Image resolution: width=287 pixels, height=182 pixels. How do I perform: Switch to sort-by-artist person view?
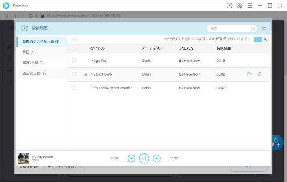tap(265, 39)
